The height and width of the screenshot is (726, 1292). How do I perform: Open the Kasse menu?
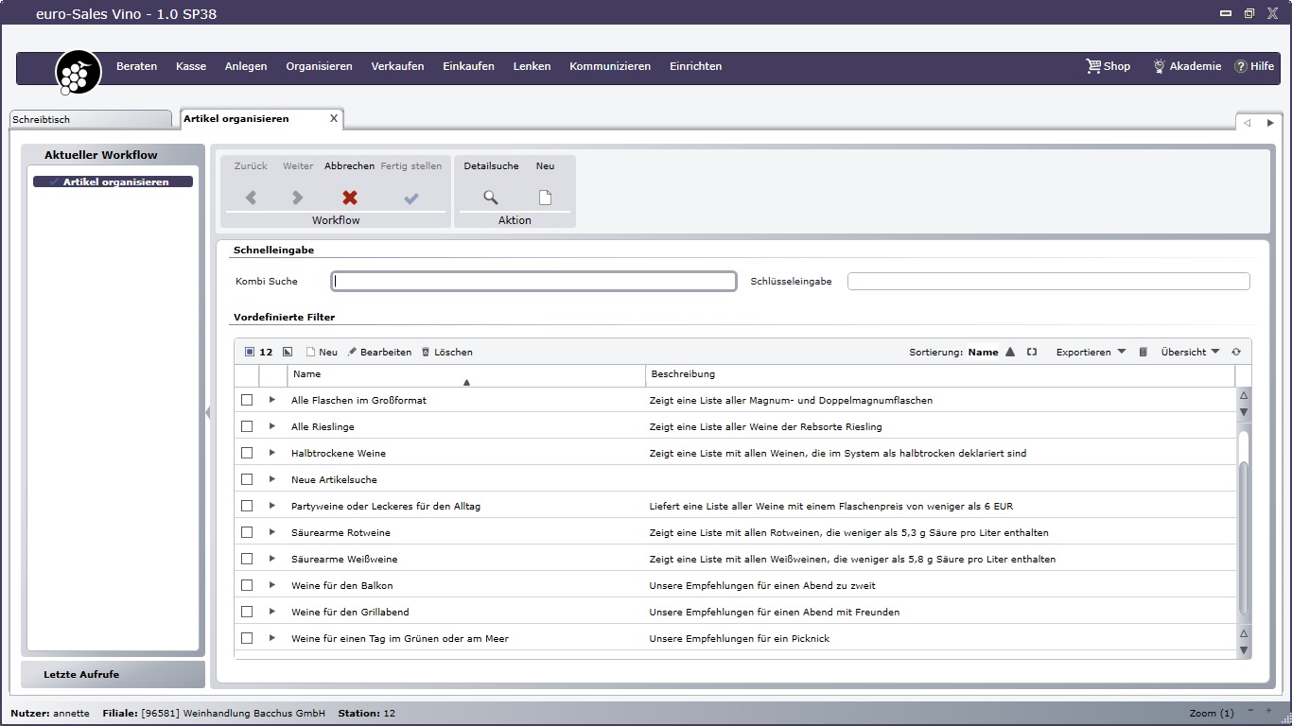click(x=191, y=66)
